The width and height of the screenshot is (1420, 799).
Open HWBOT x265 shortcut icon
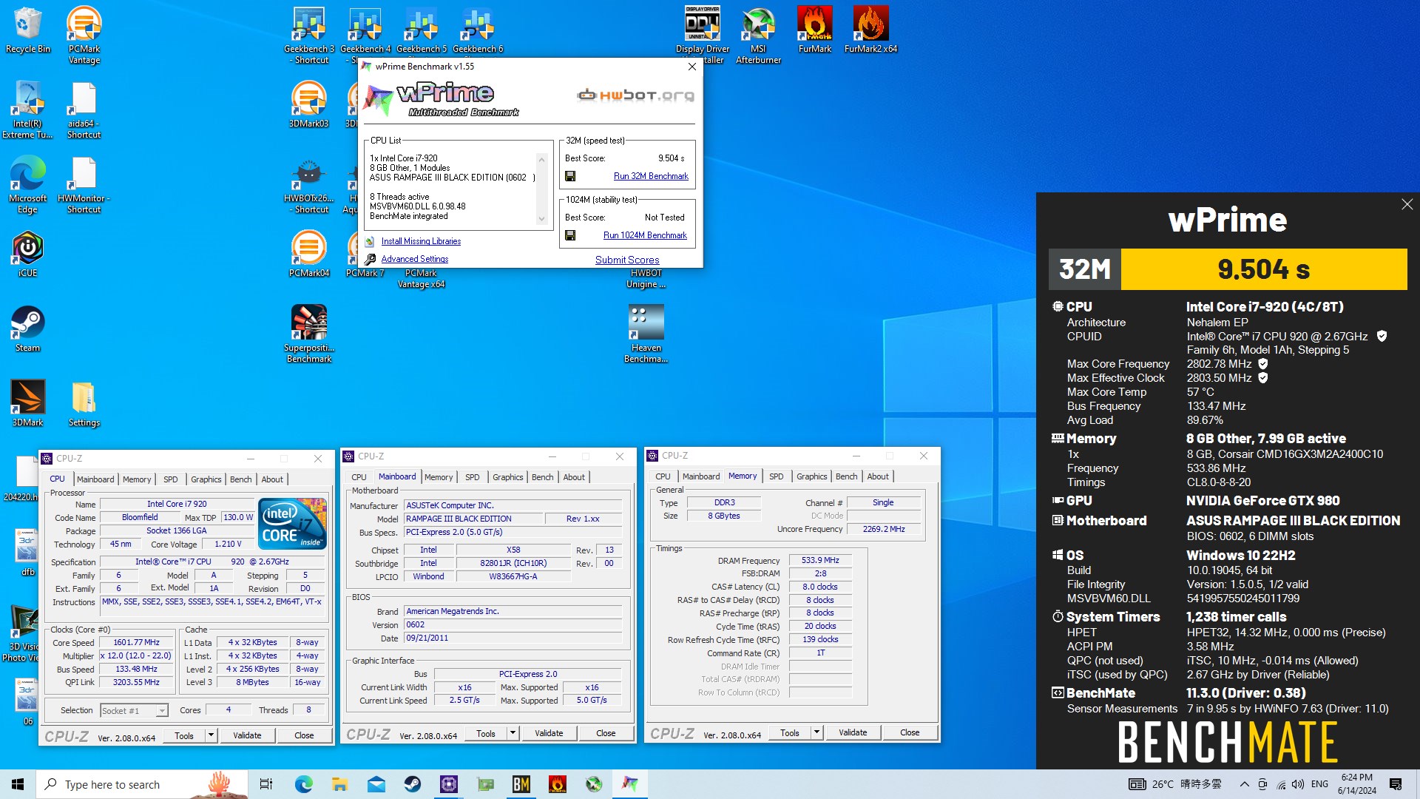(x=309, y=184)
